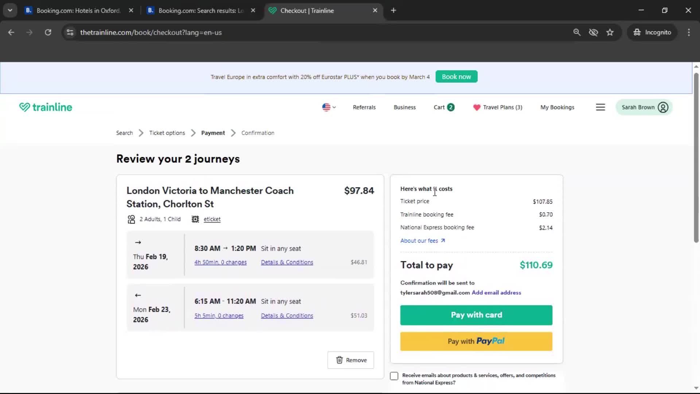Open the hamburger menu next to account

click(600, 107)
